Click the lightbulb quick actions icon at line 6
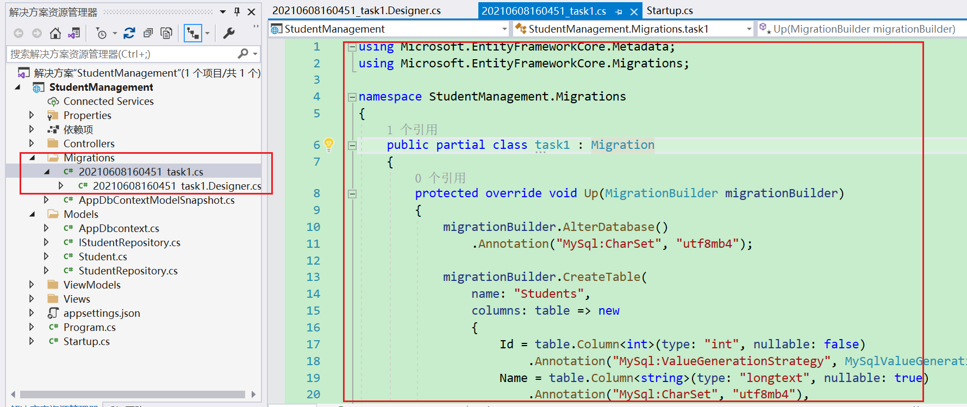This screenshot has width=967, height=407. [329, 144]
